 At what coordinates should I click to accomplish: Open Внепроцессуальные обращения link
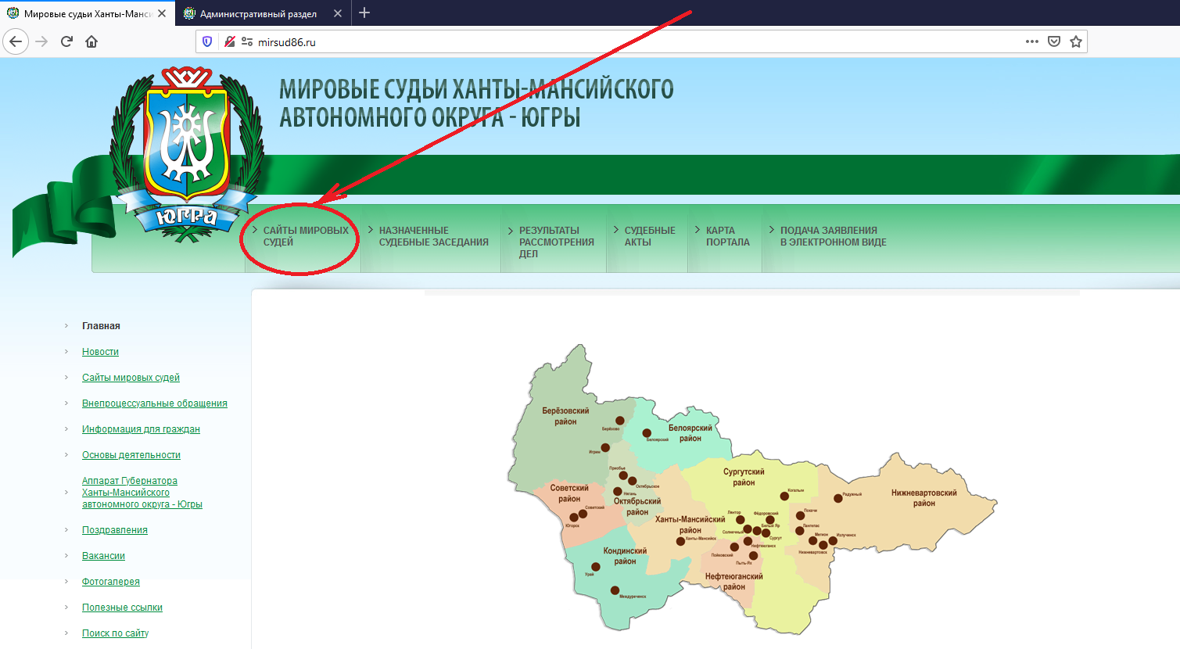155,403
